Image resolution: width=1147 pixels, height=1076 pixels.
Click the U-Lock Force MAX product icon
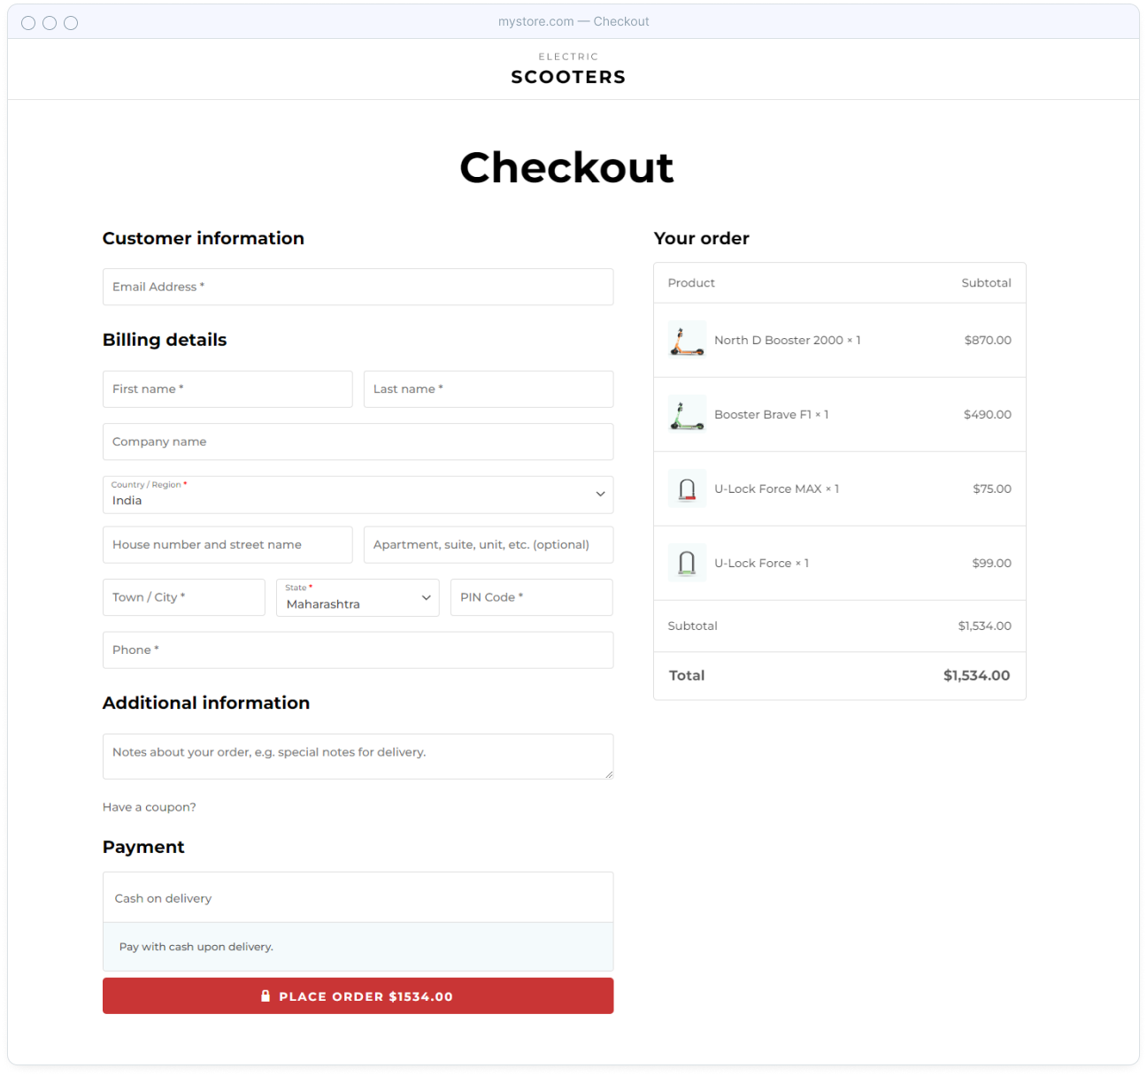(687, 488)
